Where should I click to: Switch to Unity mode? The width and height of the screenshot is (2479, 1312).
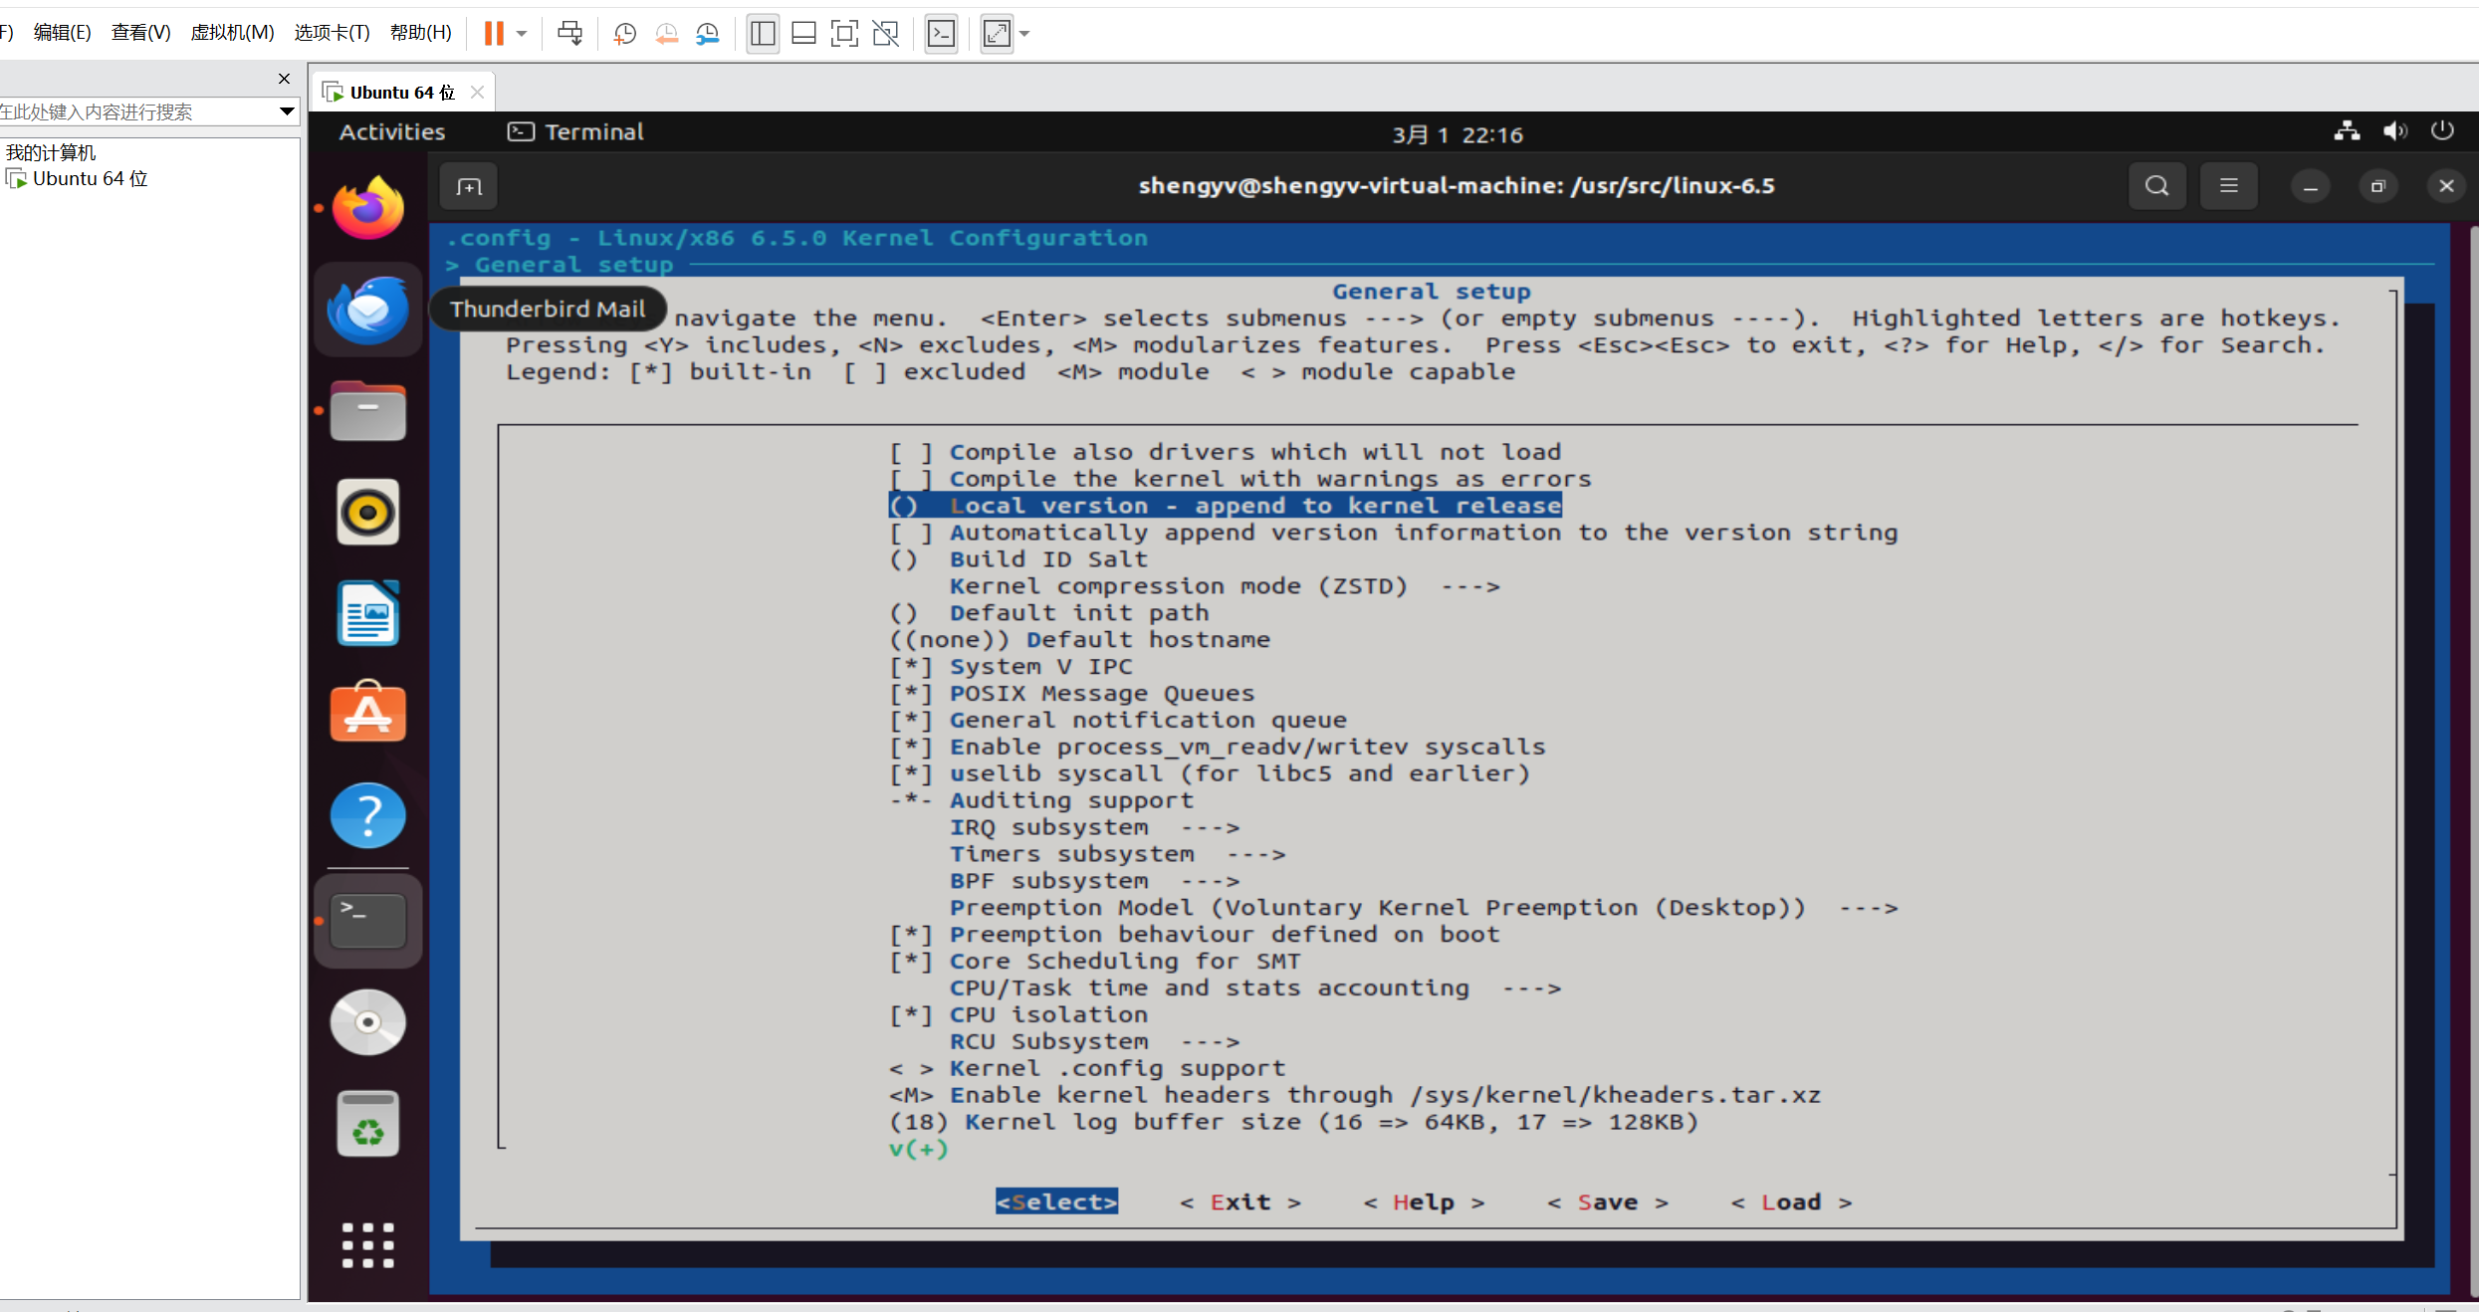[x=885, y=34]
